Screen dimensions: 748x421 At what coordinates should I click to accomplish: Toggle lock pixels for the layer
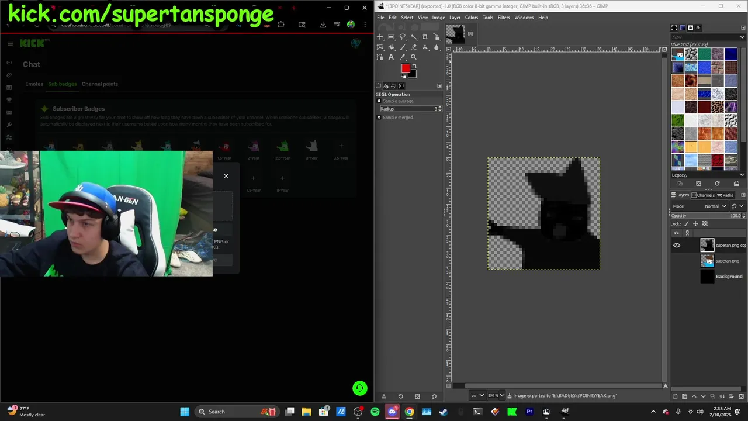click(x=686, y=223)
